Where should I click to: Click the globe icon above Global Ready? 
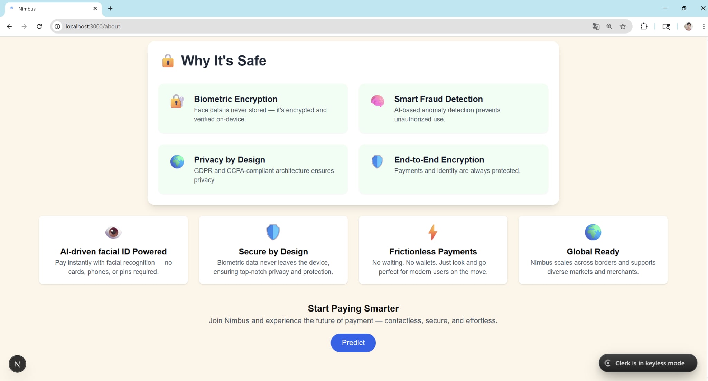(x=593, y=232)
